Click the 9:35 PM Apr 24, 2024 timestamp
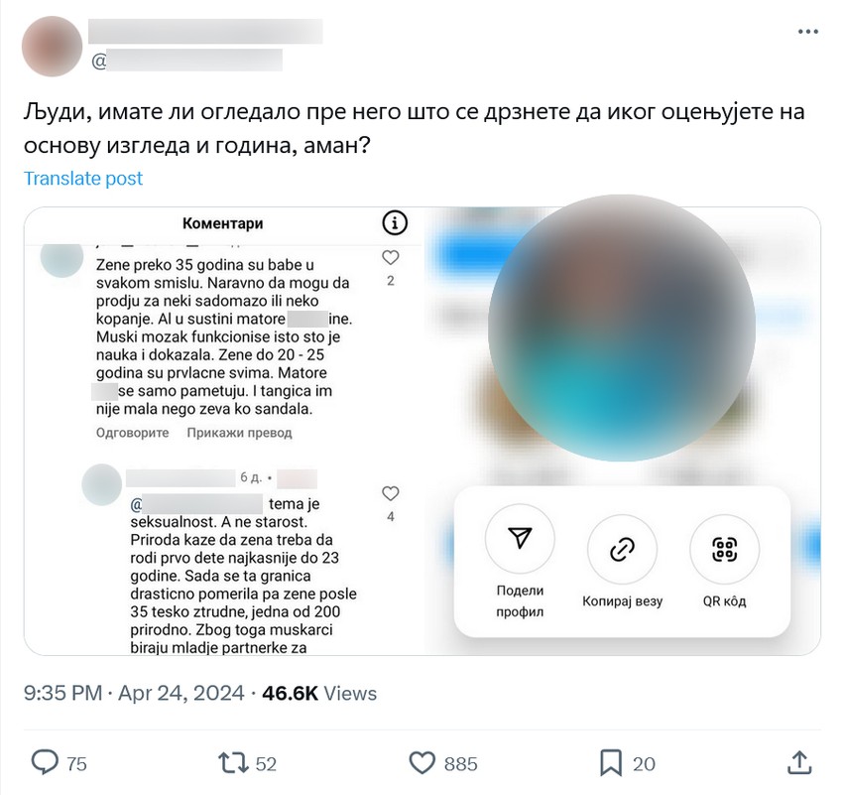 point(134,693)
